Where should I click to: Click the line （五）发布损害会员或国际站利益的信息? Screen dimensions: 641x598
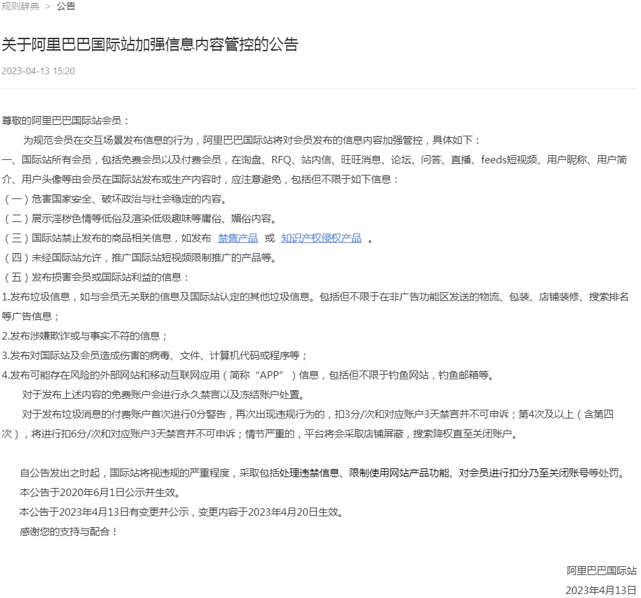point(95,277)
